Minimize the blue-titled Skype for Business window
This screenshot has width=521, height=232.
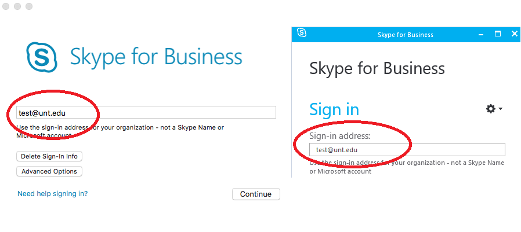click(480, 34)
